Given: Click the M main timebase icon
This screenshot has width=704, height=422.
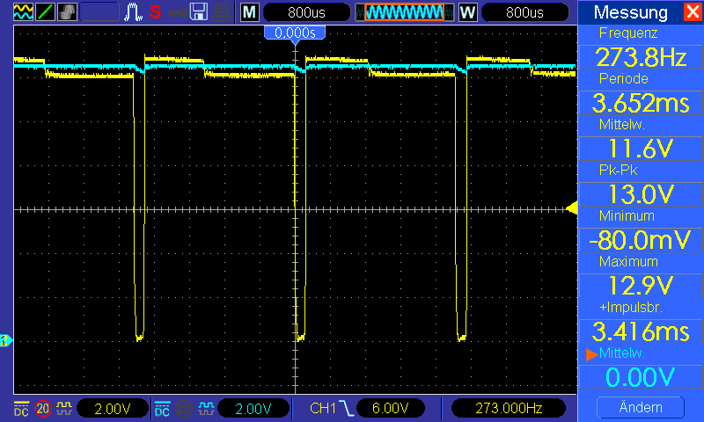Looking at the screenshot, I should coord(249,12).
